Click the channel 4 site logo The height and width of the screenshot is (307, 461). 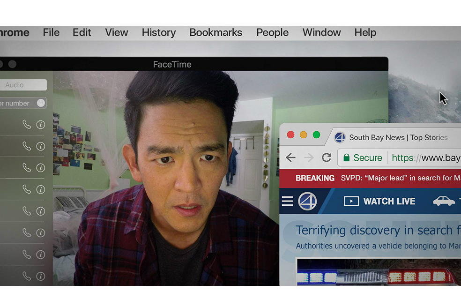[x=307, y=201]
